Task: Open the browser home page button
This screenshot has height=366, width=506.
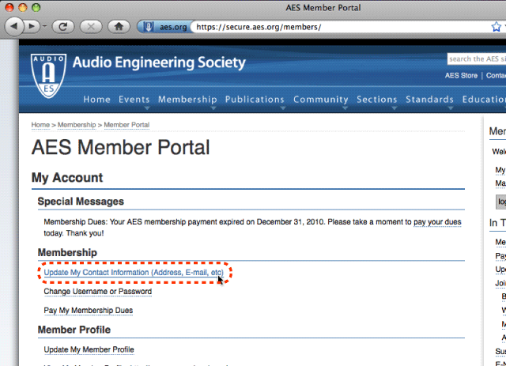Action: [x=119, y=27]
